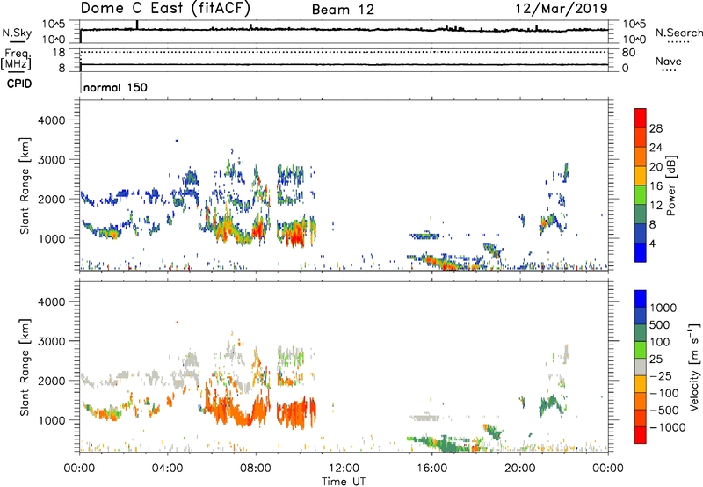Click the "Slant Range [km]" label of the velocity panel
703x487 pixels.
click(25, 367)
